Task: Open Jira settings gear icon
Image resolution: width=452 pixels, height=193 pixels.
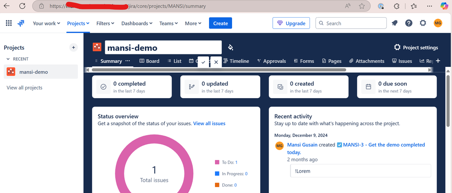Action: [x=423, y=23]
